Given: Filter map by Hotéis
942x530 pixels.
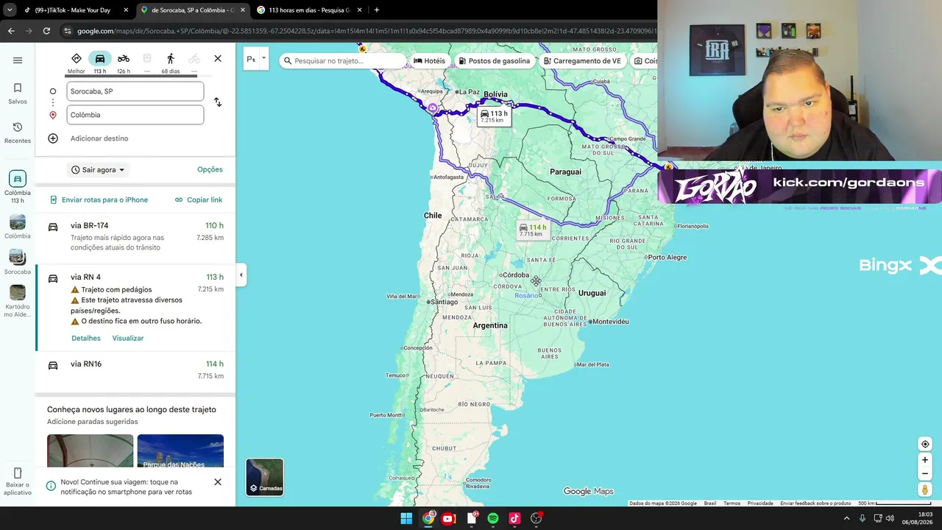Looking at the screenshot, I should (430, 61).
